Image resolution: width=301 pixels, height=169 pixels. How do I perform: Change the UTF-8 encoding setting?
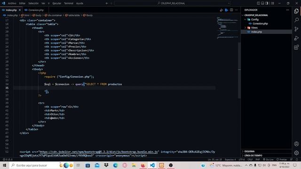[x=241, y=160]
